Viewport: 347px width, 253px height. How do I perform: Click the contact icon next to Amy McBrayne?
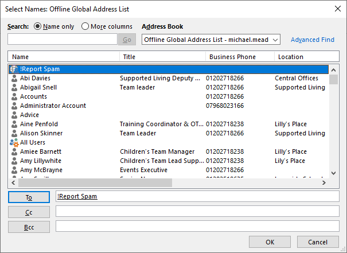[x=14, y=170]
